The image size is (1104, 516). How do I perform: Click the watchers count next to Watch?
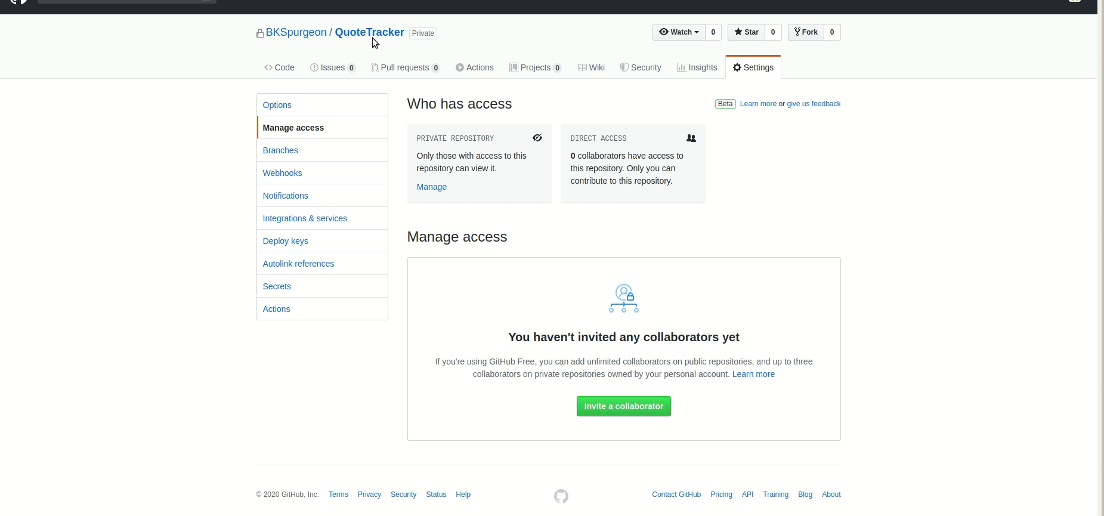coord(713,32)
